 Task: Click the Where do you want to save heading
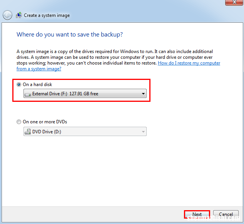pyautogui.click(x=70, y=35)
